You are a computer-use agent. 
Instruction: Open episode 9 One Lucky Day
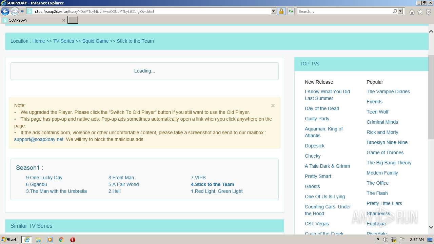[44, 178]
